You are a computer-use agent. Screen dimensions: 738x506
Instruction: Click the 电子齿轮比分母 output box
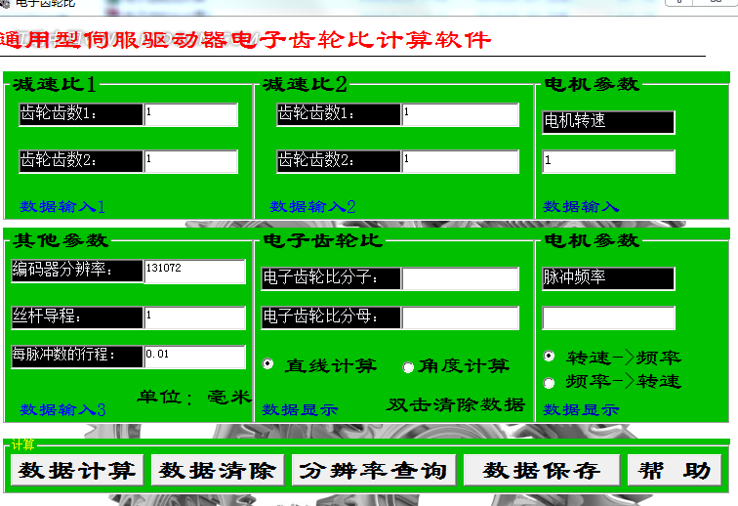460,317
